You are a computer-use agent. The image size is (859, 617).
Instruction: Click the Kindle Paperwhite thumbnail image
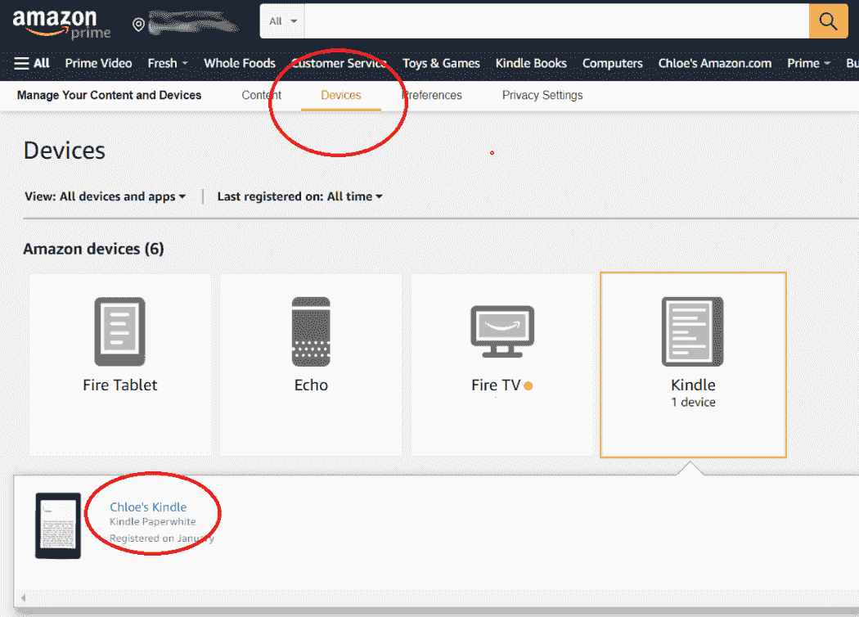tap(58, 525)
